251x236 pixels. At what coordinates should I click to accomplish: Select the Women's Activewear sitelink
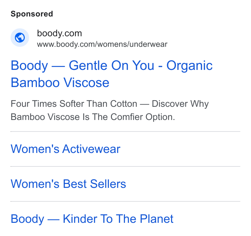pos(65,149)
